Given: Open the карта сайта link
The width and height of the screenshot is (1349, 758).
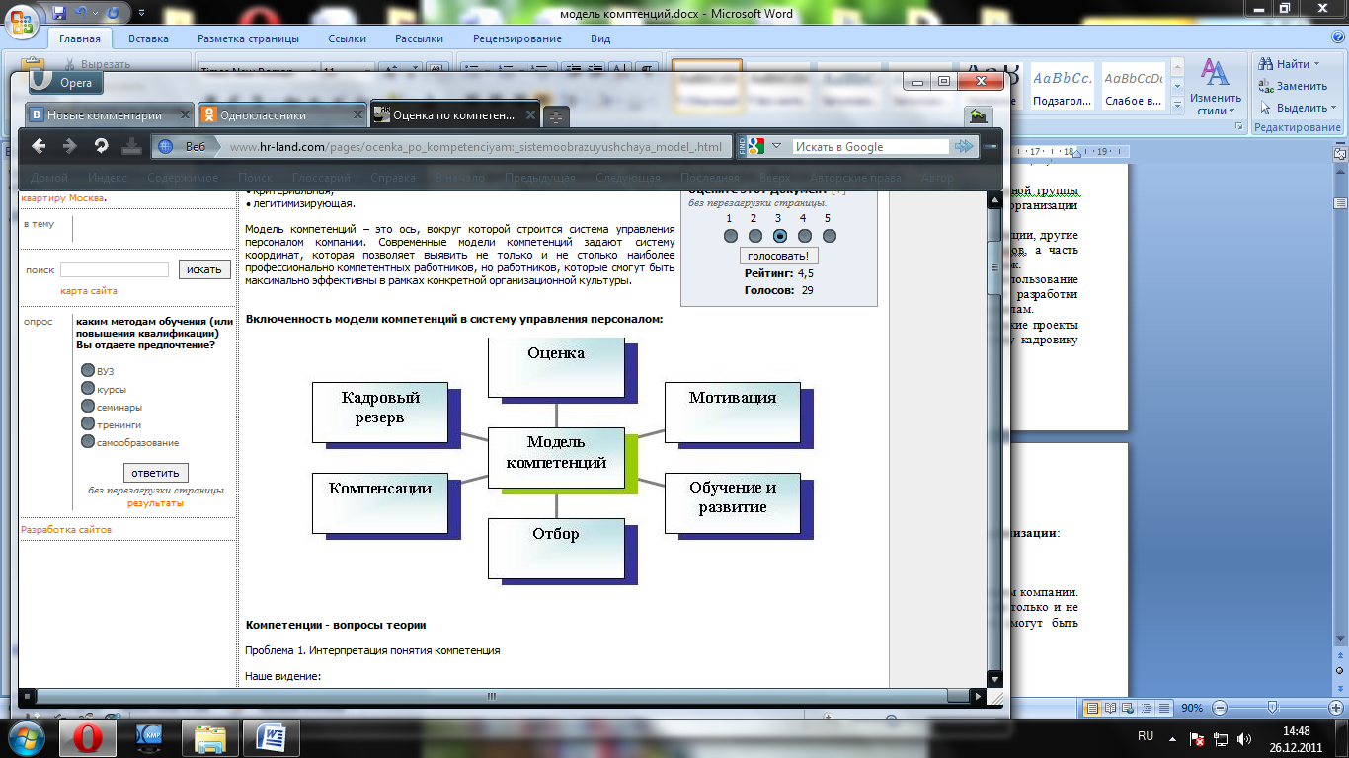Looking at the screenshot, I should click(89, 291).
